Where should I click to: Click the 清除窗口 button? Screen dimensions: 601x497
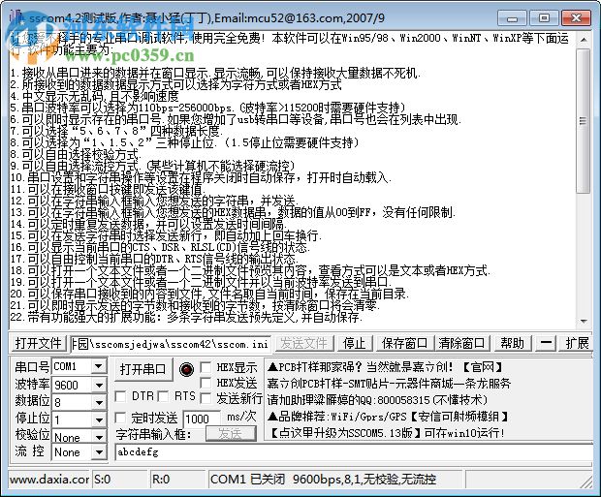[x=461, y=343]
